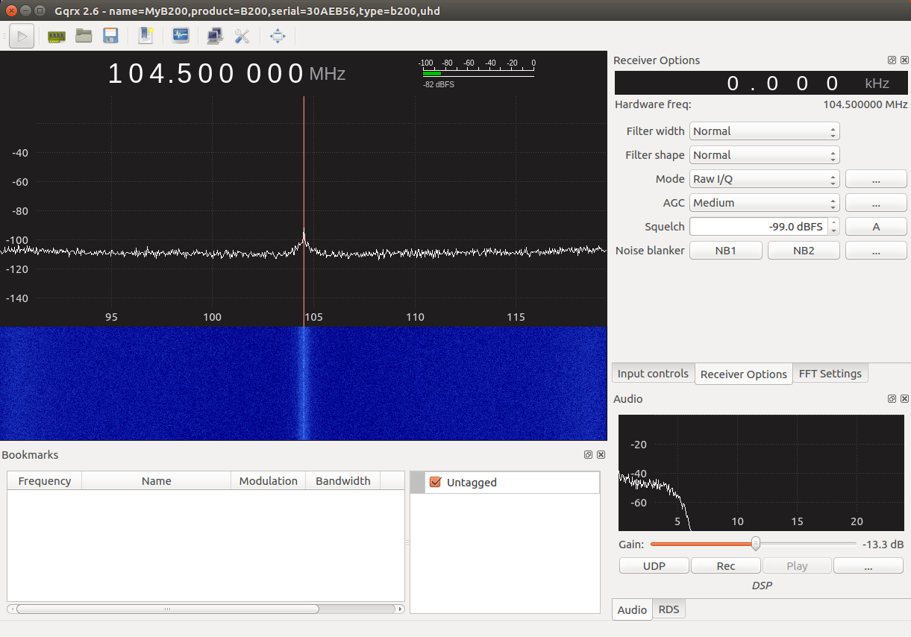Open the I/O devices configuration icon
The height and width of the screenshot is (637, 911).
(x=57, y=36)
